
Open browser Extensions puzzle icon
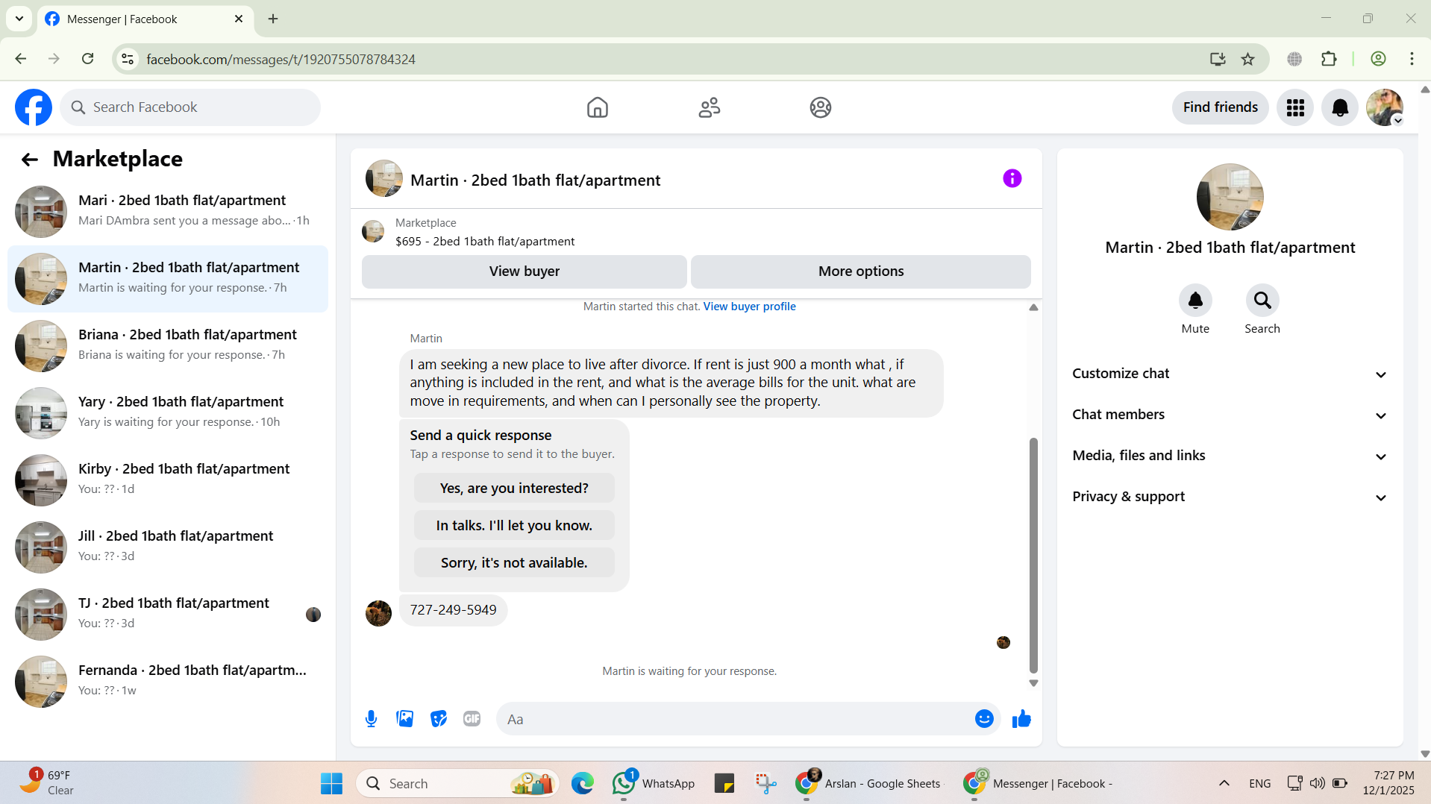1329,59
